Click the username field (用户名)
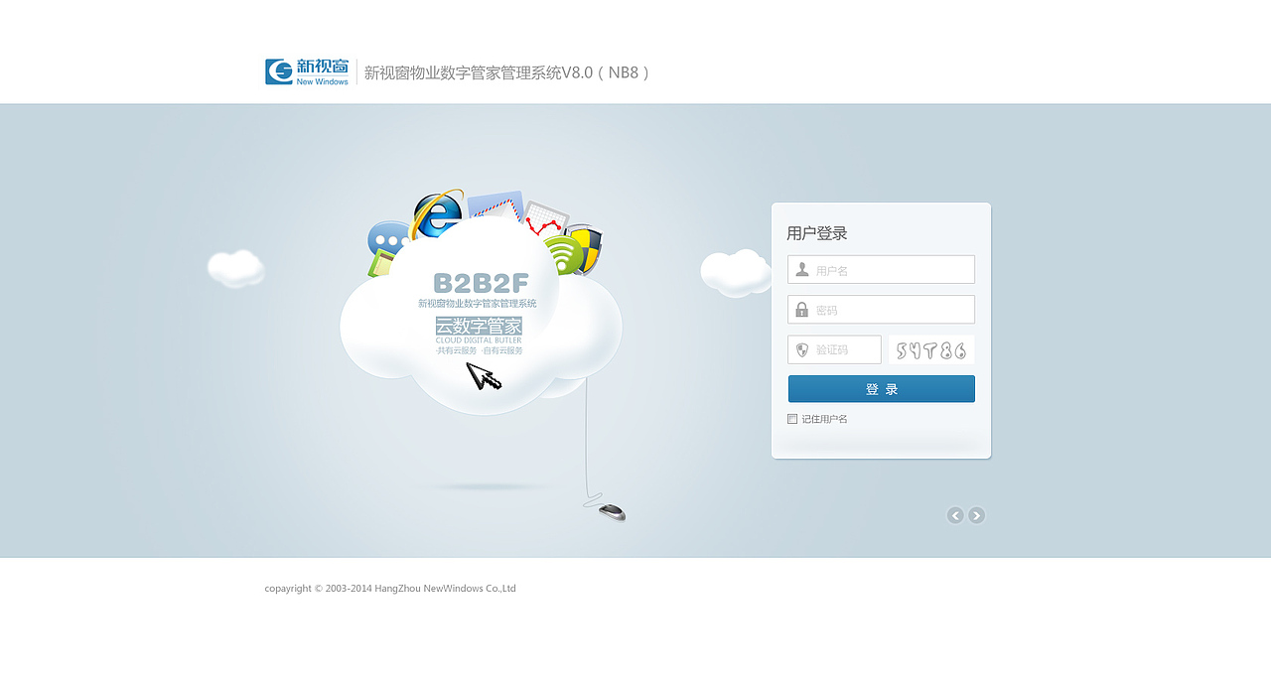This screenshot has width=1271, height=681. click(881, 270)
